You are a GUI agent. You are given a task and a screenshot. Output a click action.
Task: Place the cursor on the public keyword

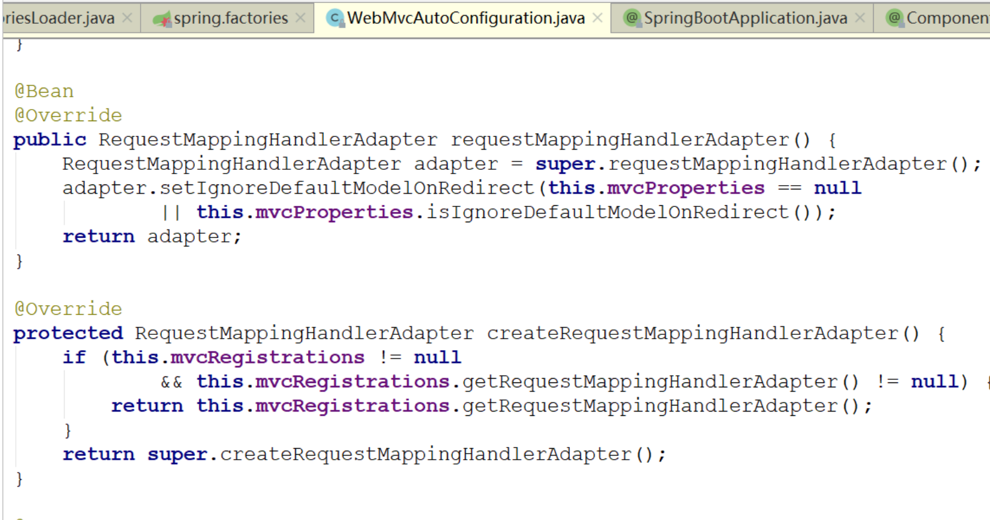50,140
